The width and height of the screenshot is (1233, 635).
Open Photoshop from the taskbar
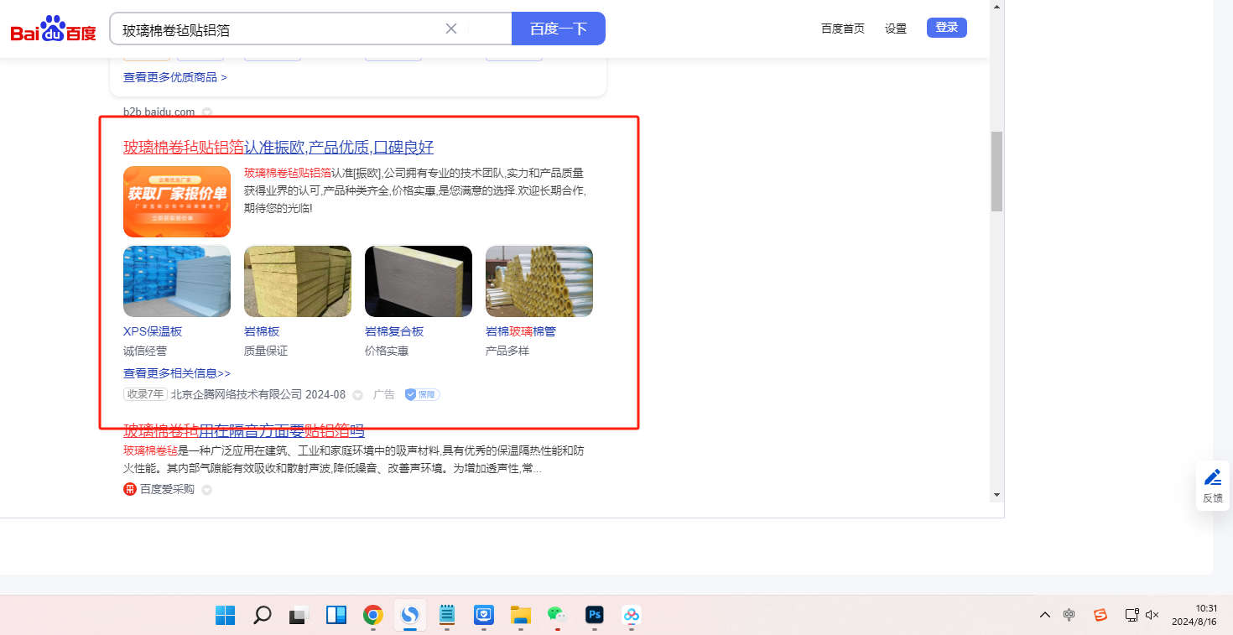click(x=595, y=615)
